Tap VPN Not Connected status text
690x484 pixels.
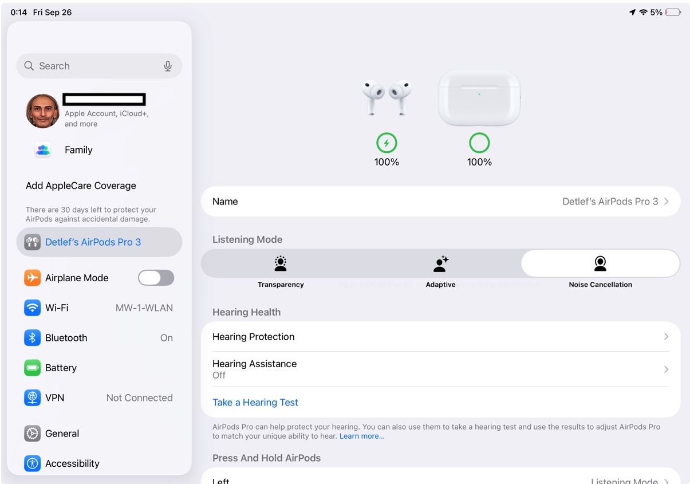(140, 398)
